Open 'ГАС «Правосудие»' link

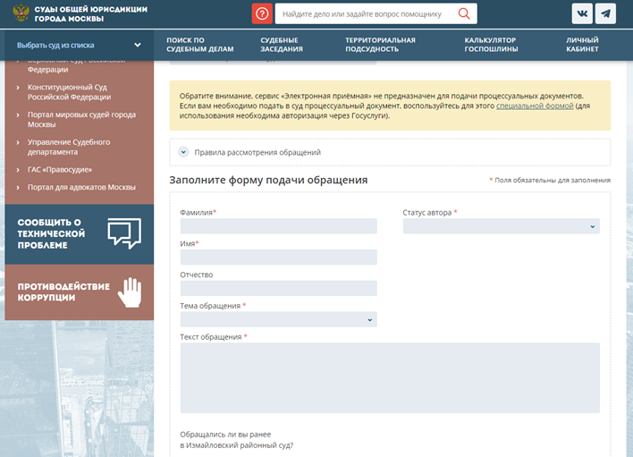pyautogui.click(x=60, y=170)
